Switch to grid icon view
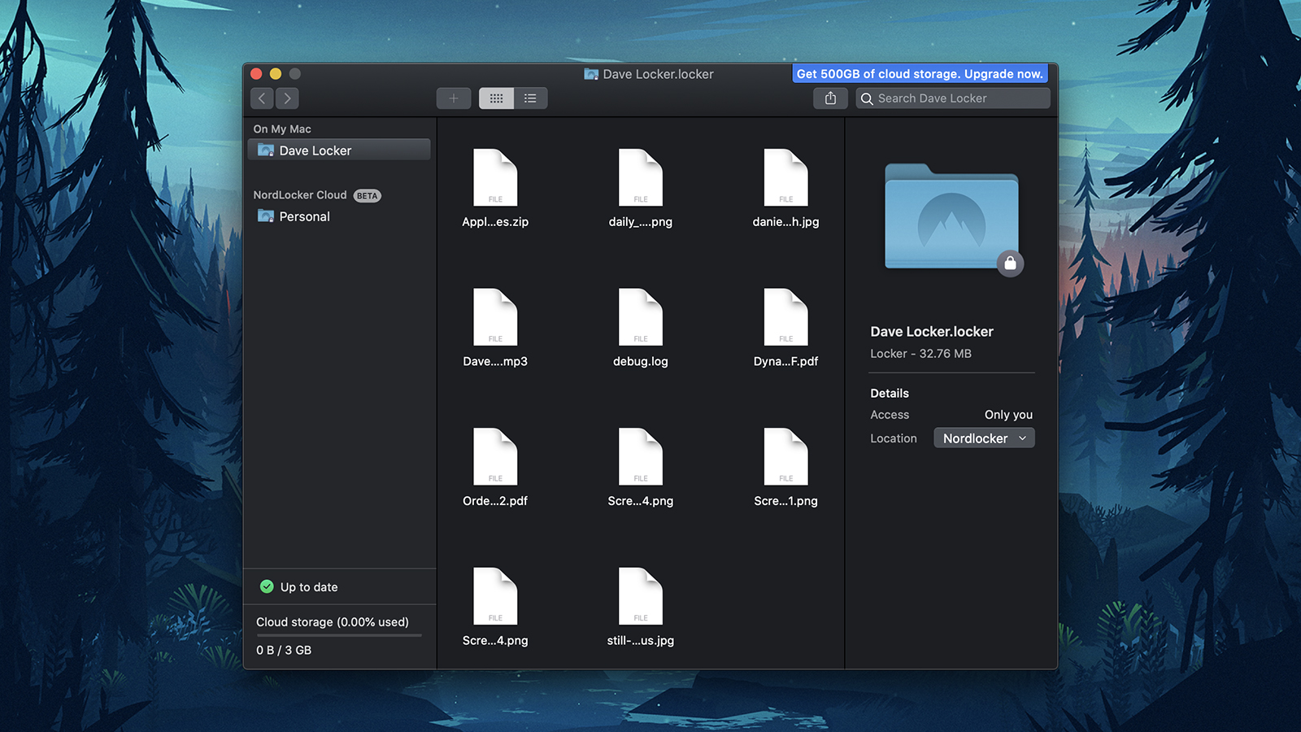 click(496, 98)
